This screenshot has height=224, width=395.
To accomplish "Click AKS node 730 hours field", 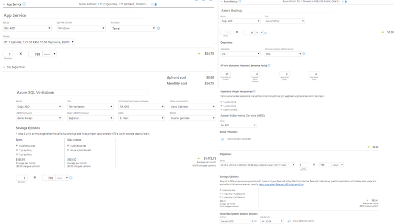I will pyautogui.click(x=325, y=165).
